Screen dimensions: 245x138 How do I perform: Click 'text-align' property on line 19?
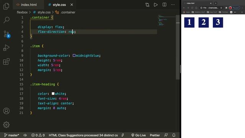pos(47,103)
